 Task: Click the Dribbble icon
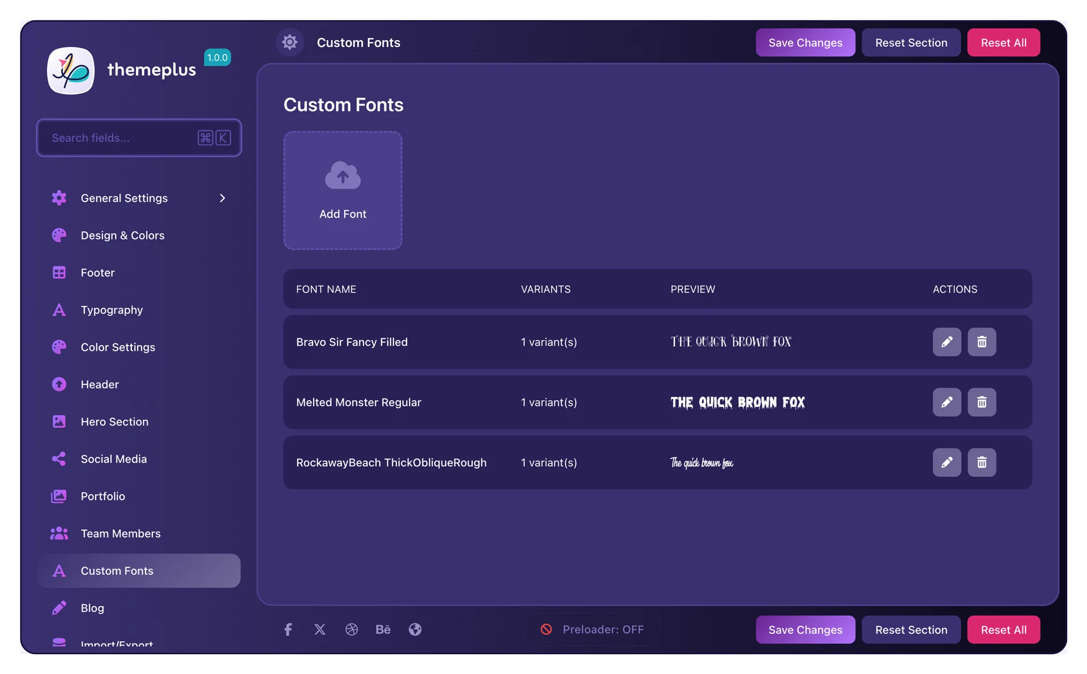pos(352,629)
